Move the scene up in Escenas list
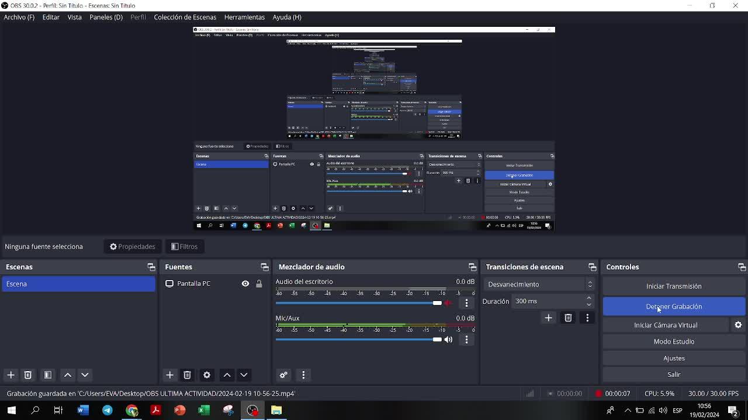This screenshot has width=748, height=420. pos(68,375)
